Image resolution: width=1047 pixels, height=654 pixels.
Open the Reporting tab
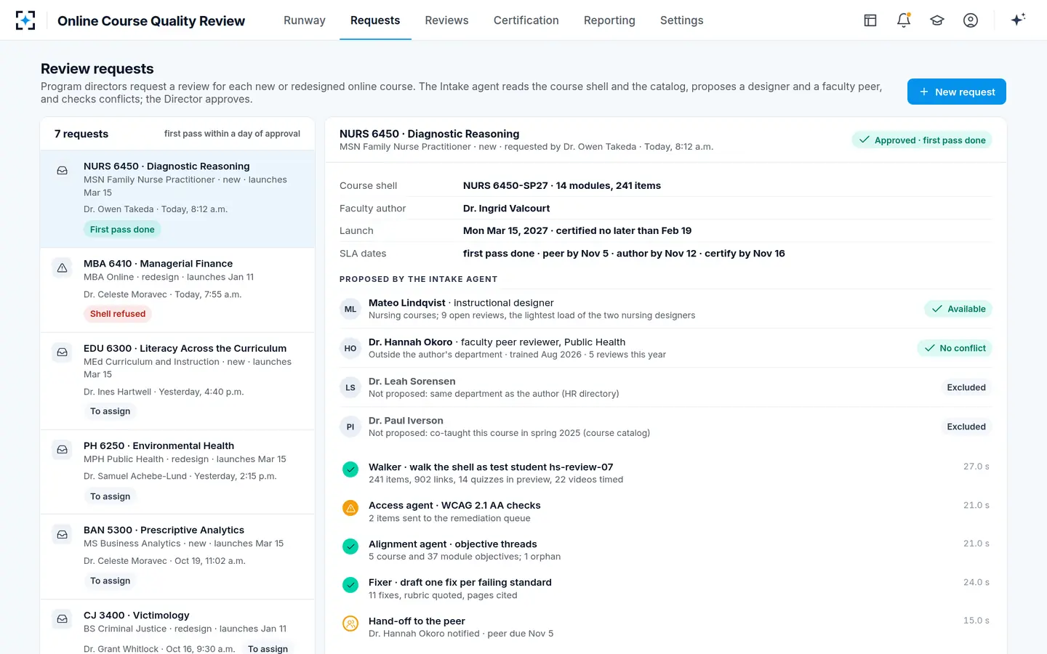click(609, 20)
